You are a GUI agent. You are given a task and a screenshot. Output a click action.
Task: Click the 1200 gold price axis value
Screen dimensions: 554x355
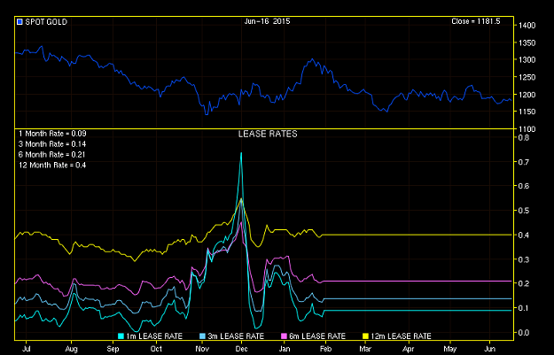[527, 95]
